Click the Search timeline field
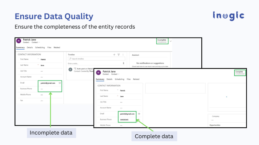The image size is (259, 145). (x=96, y=59)
